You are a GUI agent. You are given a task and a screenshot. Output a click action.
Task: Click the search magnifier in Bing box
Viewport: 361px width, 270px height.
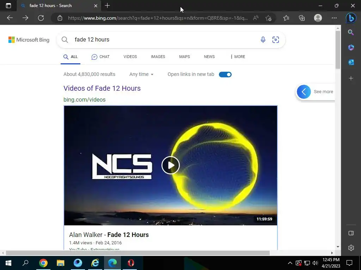click(x=65, y=40)
